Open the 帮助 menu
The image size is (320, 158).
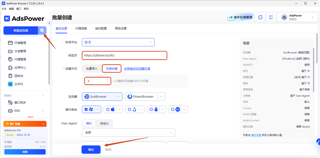pyautogui.click(x=26, y=9)
